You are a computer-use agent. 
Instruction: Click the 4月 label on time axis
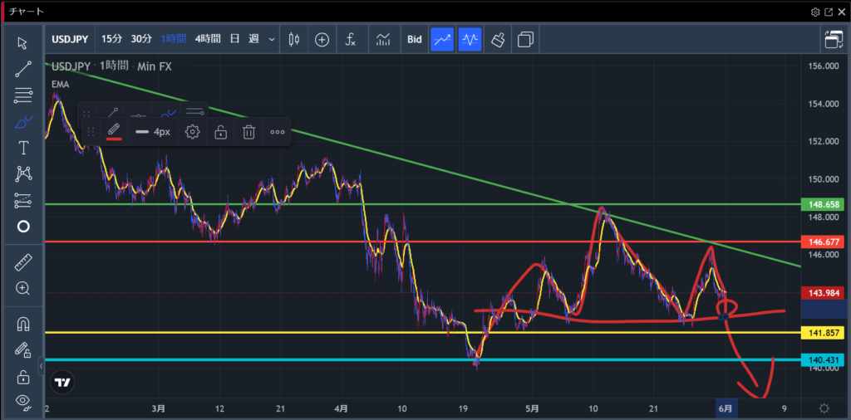[342, 408]
